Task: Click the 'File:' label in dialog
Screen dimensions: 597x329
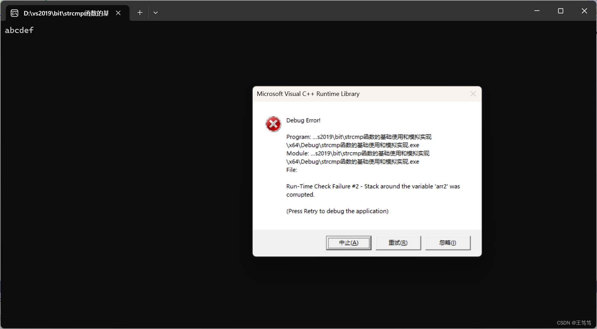Action: tap(292, 170)
